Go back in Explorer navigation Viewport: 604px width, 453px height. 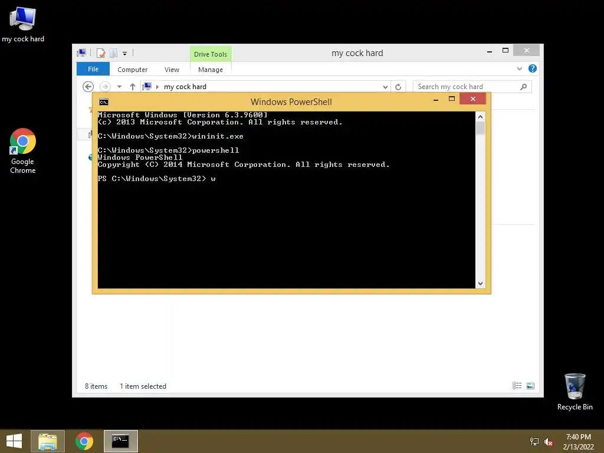(88, 87)
